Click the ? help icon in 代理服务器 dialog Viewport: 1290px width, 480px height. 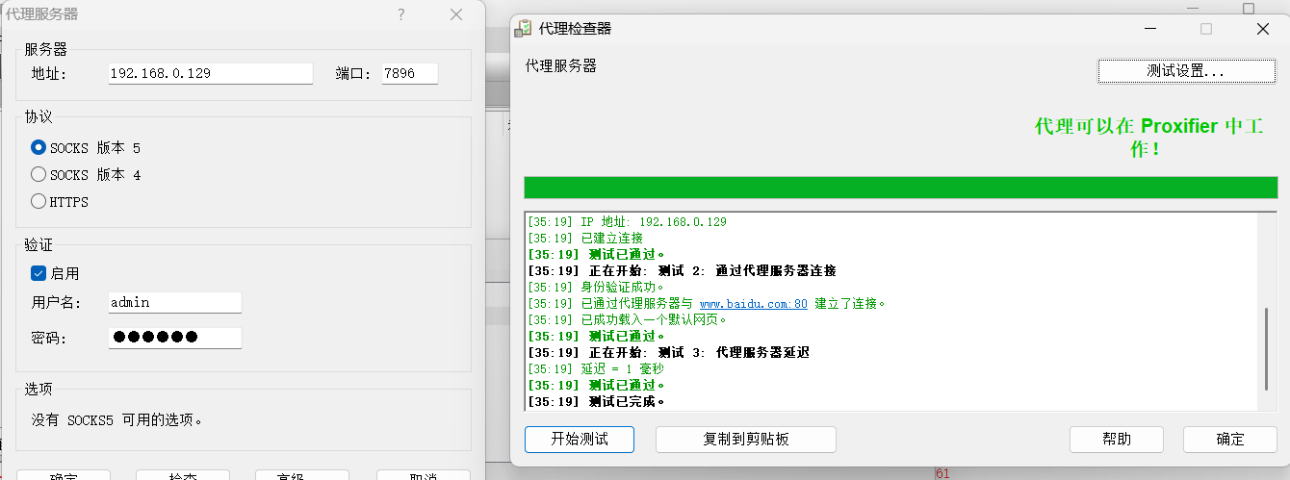(x=401, y=14)
